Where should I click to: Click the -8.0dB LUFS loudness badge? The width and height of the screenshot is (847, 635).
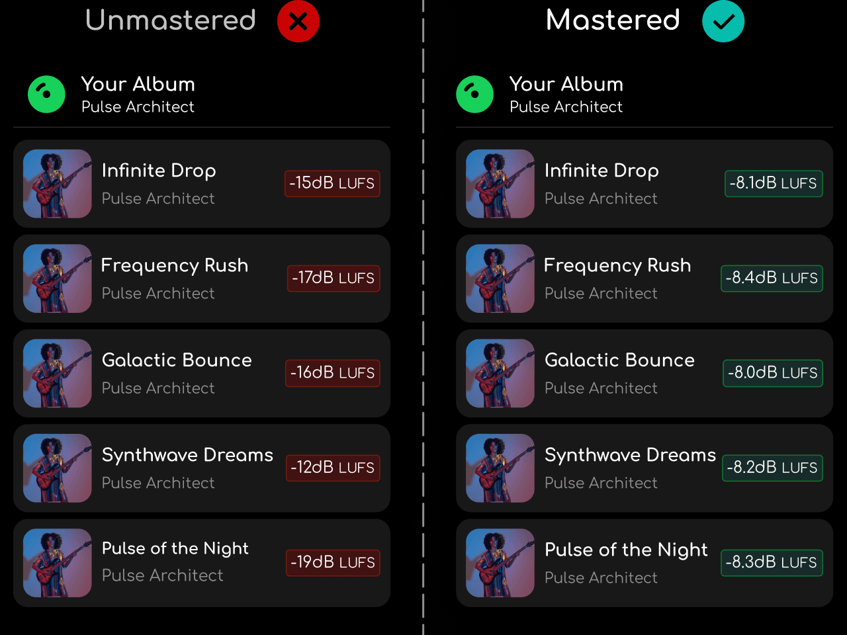773,372
